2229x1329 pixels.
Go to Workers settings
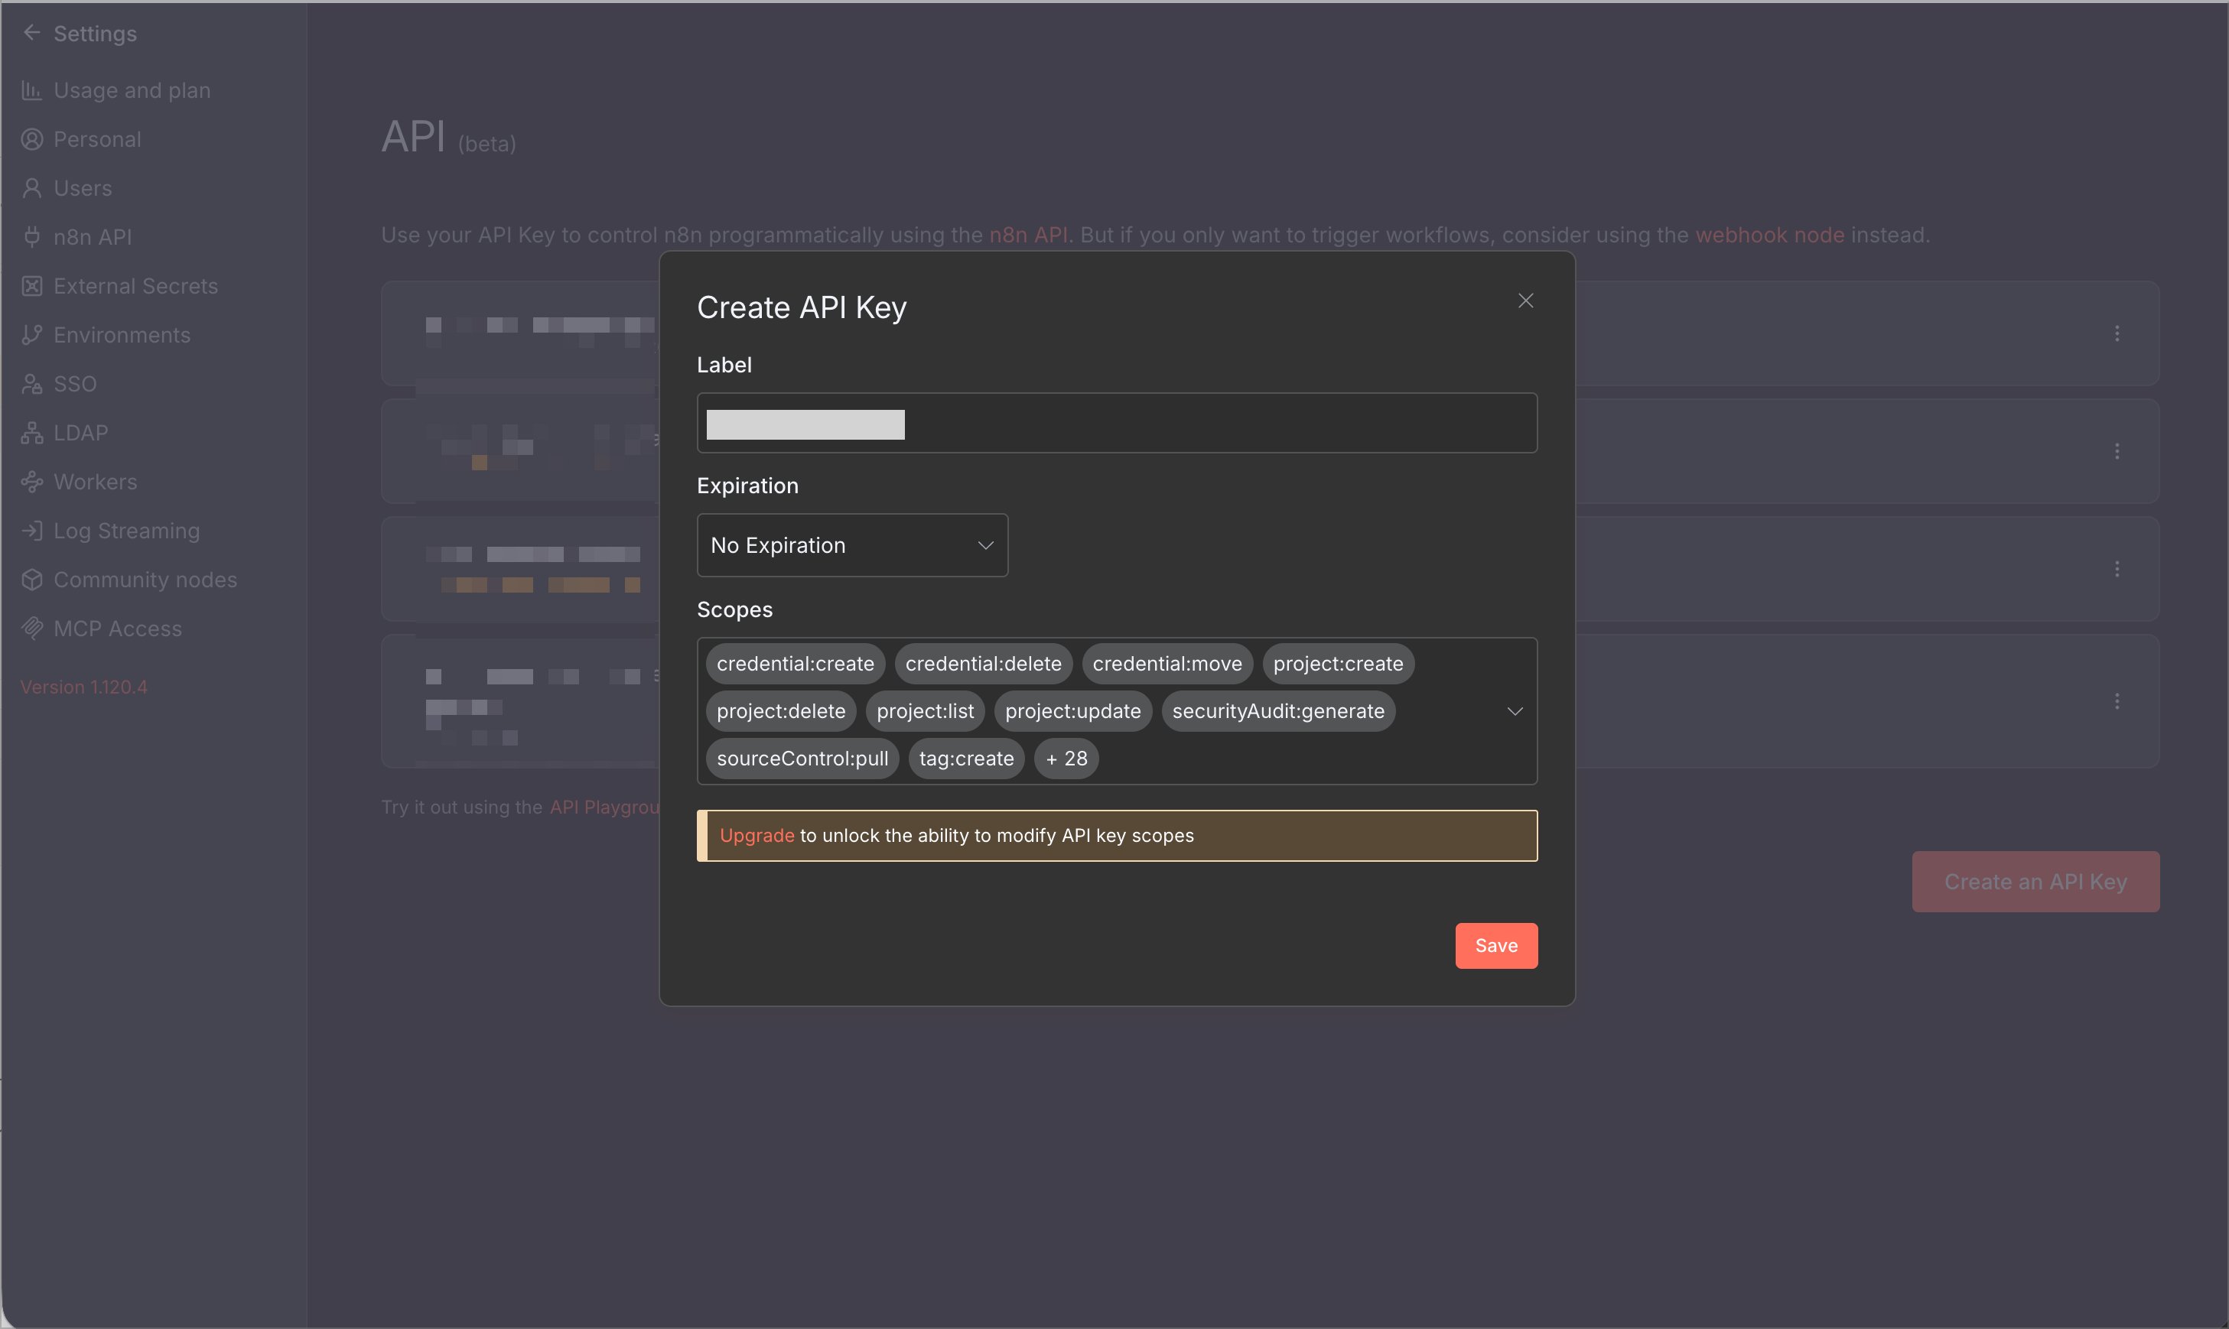click(x=95, y=482)
